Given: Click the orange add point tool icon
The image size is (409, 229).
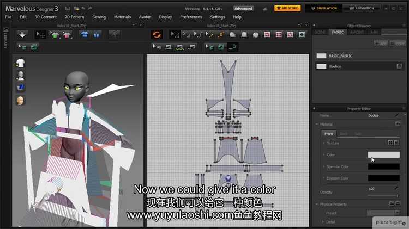Looking at the screenshot, I should [221, 35].
